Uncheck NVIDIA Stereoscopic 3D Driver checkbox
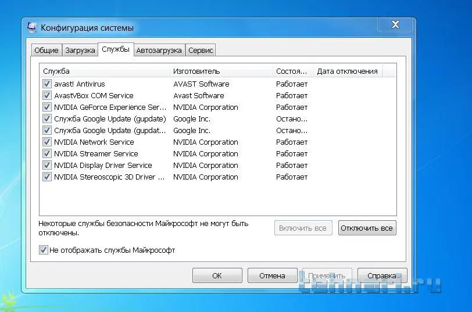The image size is (472, 312). point(47,177)
